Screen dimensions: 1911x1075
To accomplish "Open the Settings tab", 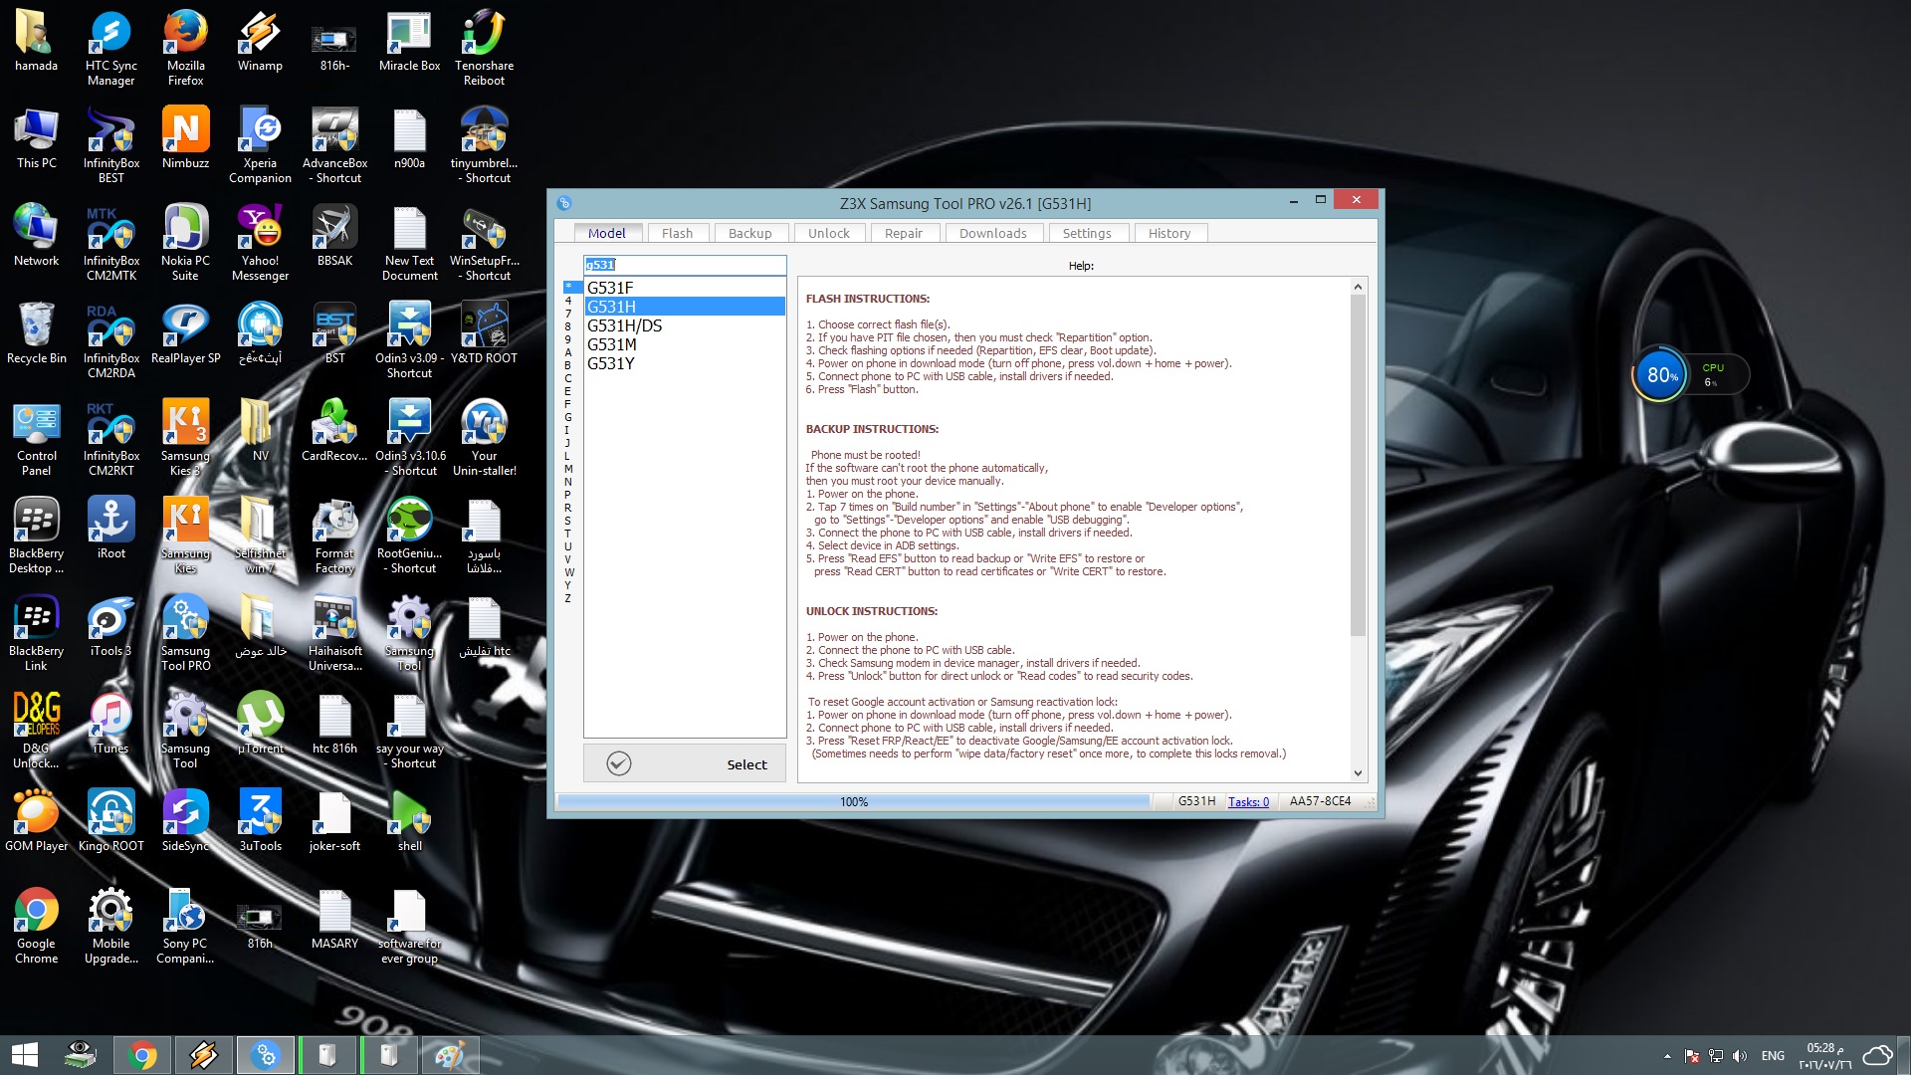I will click(1086, 233).
